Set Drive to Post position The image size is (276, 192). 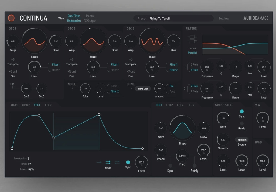(x=172, y=91)
